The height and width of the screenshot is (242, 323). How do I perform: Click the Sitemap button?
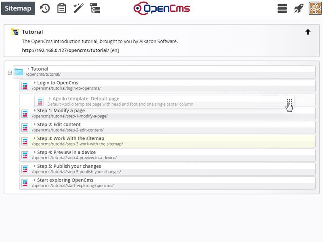[18, 8]
